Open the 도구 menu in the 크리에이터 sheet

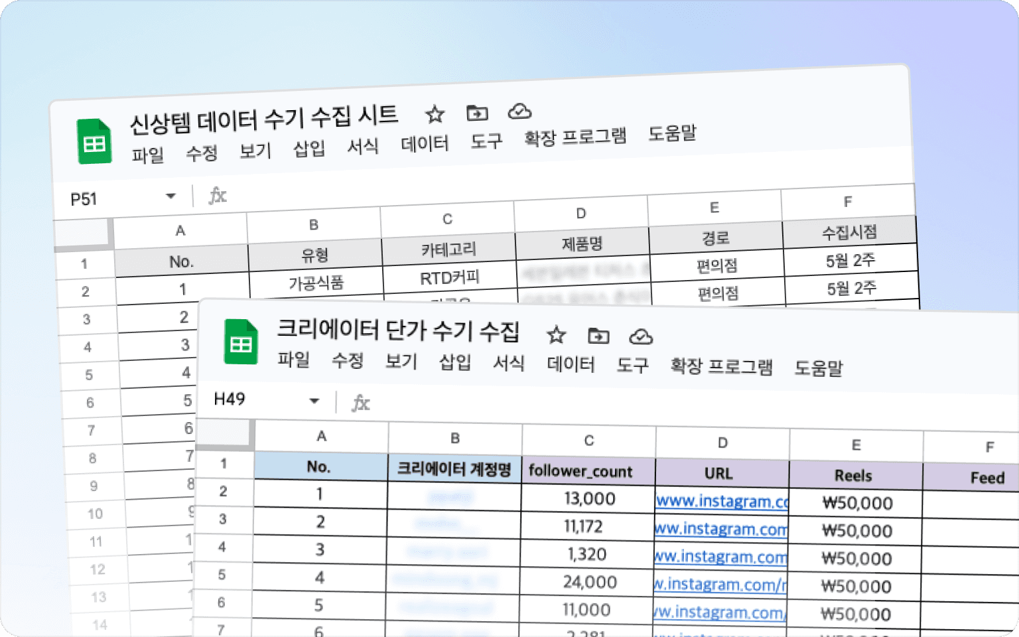pos(632,365)
